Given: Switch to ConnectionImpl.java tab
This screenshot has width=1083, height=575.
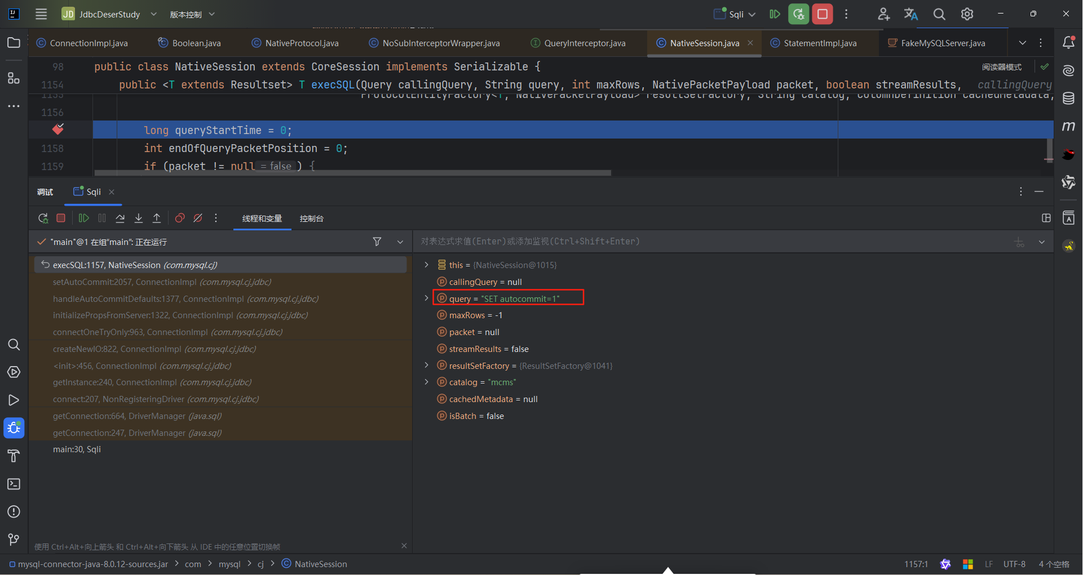Looking at the screenshot, I should click(x=82, y=43).
